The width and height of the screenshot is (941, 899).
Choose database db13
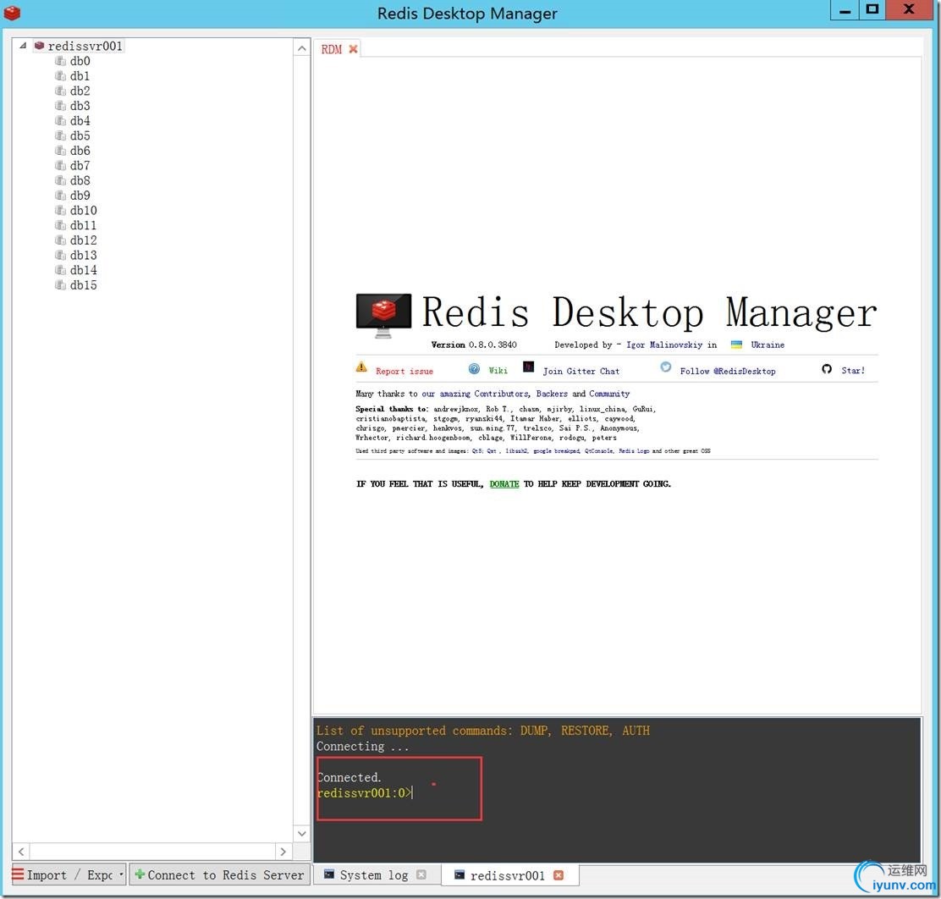pyautogui.click(x=84, y=256)
